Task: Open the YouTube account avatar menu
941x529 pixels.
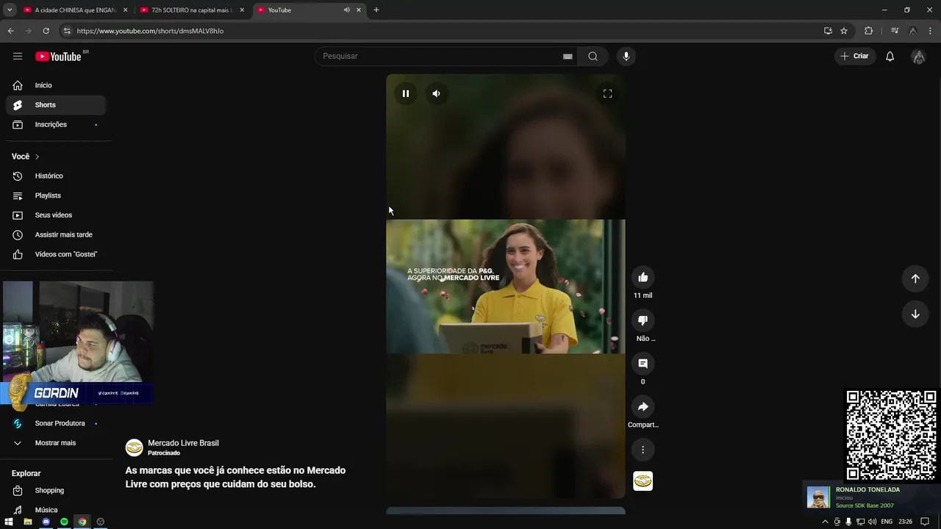Action: (918, 57)
